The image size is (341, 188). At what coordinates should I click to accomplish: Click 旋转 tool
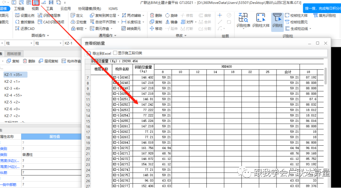tap(171, 15)
